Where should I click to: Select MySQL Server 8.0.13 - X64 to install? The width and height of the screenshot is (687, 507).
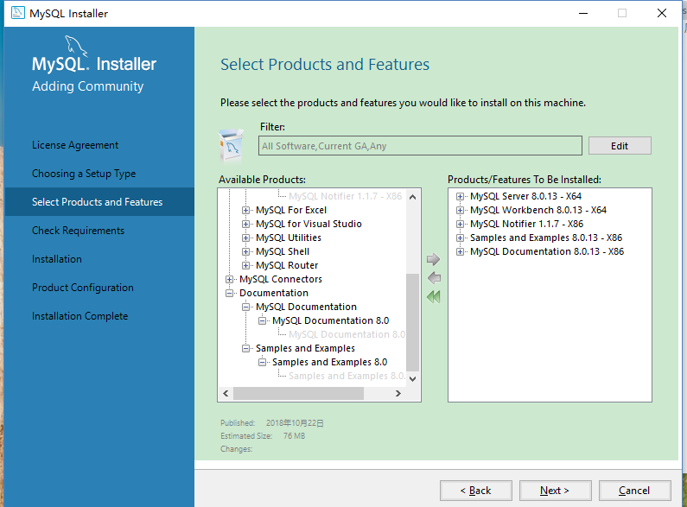pos(525,196)
